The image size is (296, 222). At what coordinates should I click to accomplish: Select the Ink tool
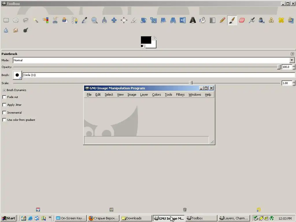(x=262, y=20)
